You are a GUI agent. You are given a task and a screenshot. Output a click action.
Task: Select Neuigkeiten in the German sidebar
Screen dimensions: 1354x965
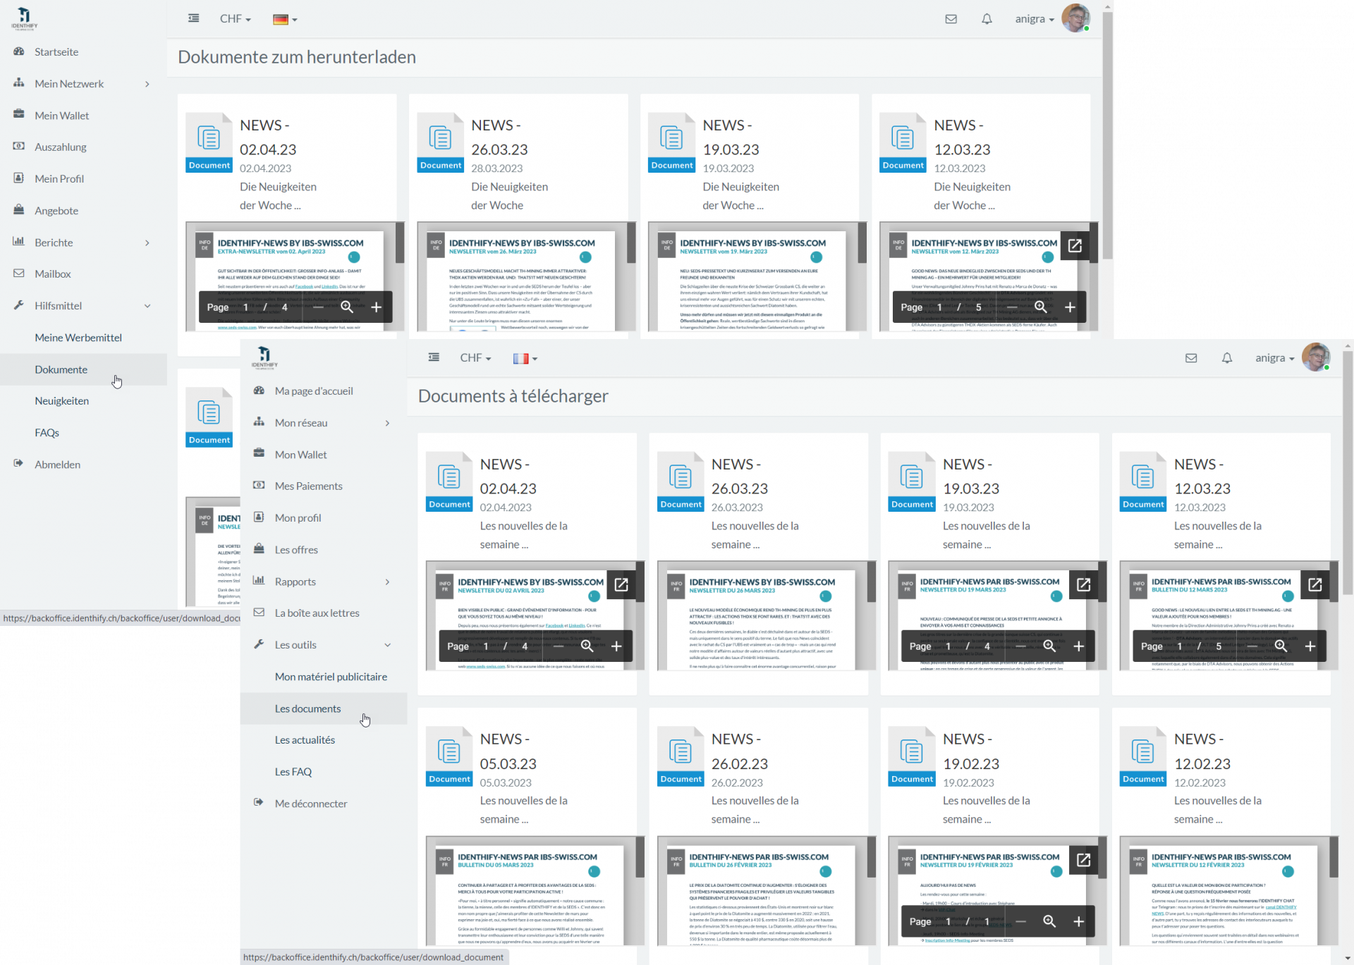pos(62,401)
